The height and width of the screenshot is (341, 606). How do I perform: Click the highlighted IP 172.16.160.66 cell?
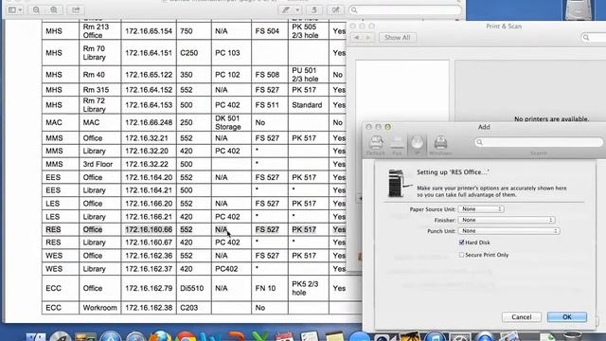click(149, 229)
